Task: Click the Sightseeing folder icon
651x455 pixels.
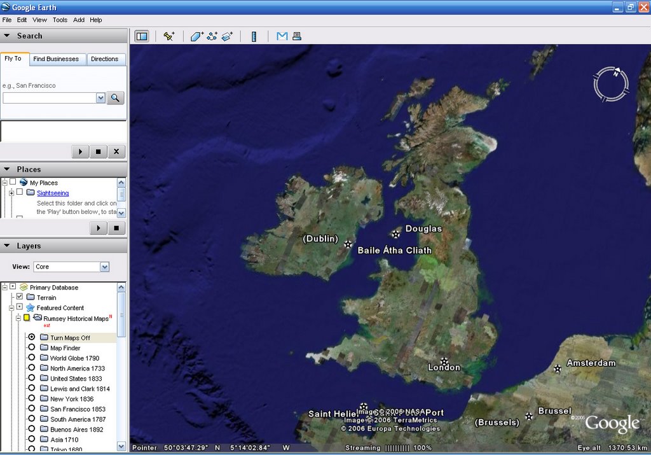Action: (31, 192)
